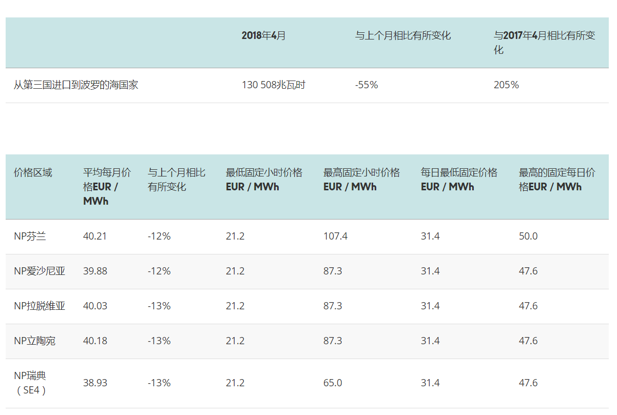Select the NP立陶宛 row label

tap(34, 341)
